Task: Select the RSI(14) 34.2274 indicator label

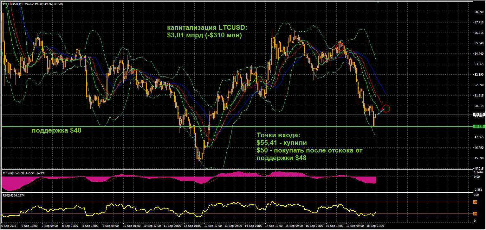Action: click(14, 195)
